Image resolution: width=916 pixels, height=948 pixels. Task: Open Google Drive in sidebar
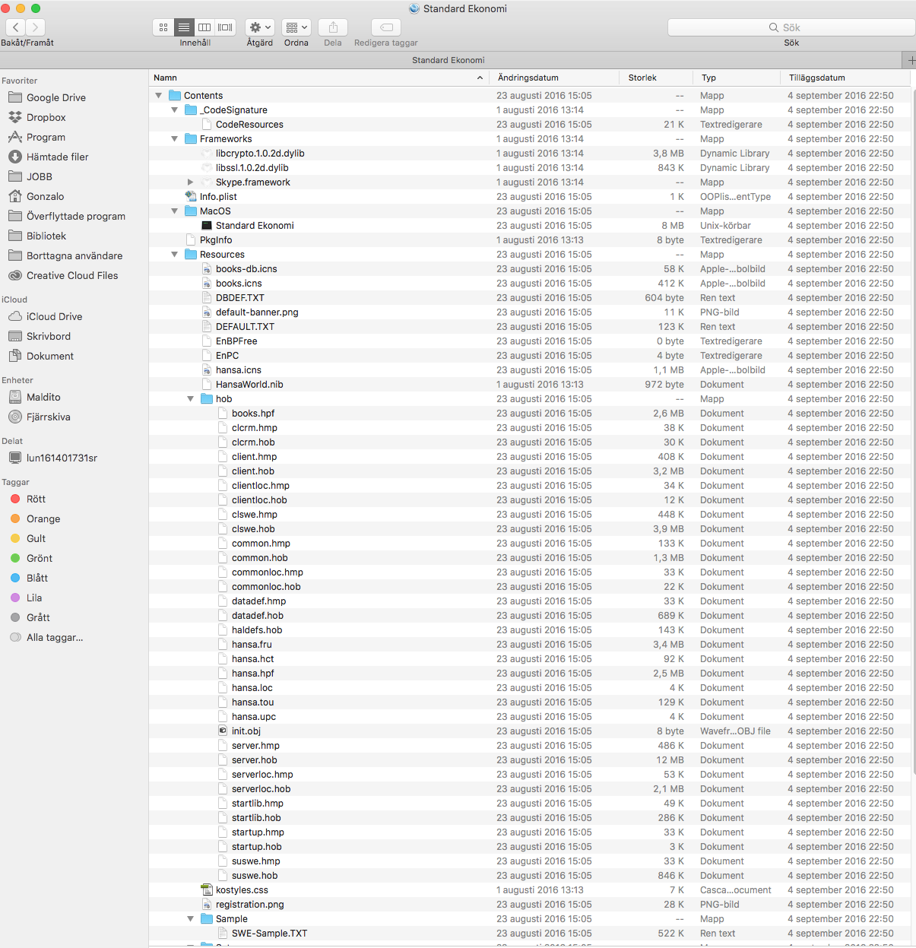click(56, 97)
